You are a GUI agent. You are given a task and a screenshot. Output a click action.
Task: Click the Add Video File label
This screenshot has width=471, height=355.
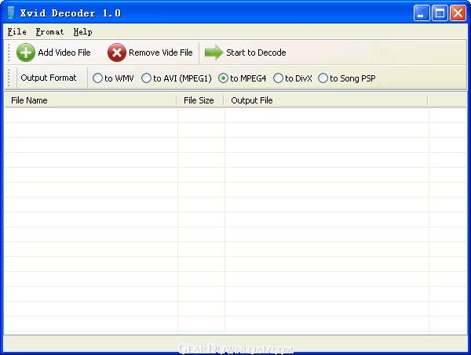click(x=64, y=53)
